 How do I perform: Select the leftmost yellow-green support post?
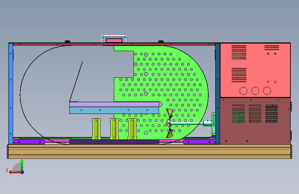[96, 129]
